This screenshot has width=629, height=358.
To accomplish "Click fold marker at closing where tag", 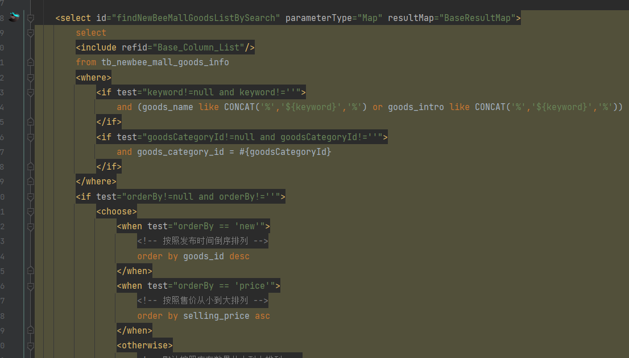I will click(31, 182).
